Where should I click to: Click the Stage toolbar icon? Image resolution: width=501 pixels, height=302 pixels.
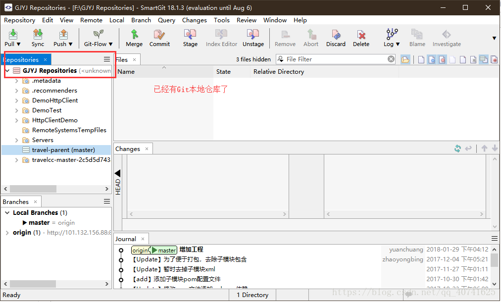(190, 34)
